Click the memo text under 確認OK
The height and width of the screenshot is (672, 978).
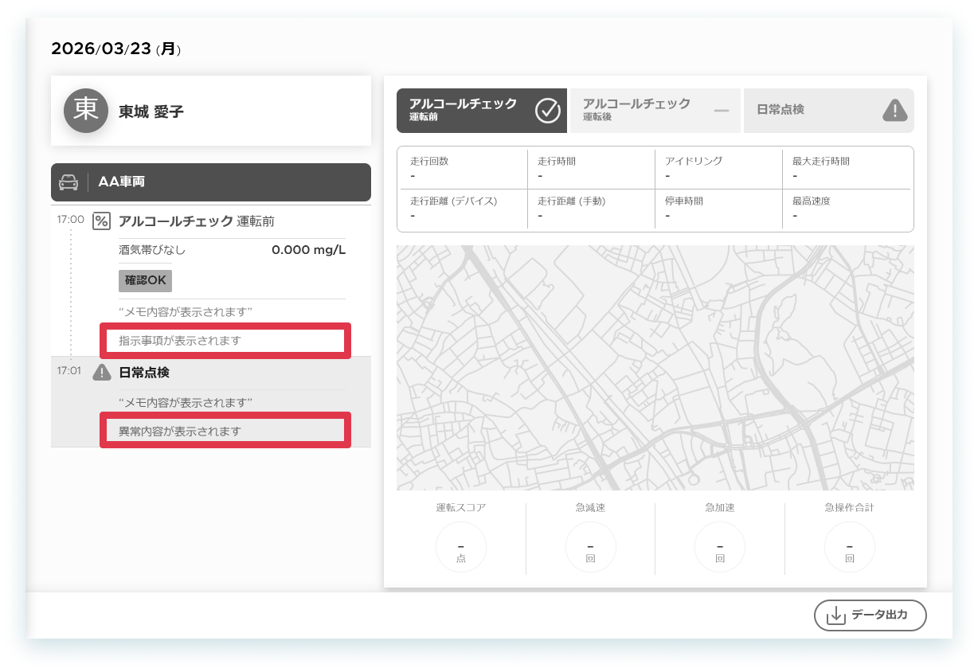186,311
